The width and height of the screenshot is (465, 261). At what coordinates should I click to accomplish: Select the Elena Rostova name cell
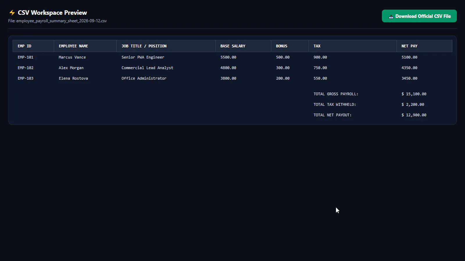[x=73, y=78]
